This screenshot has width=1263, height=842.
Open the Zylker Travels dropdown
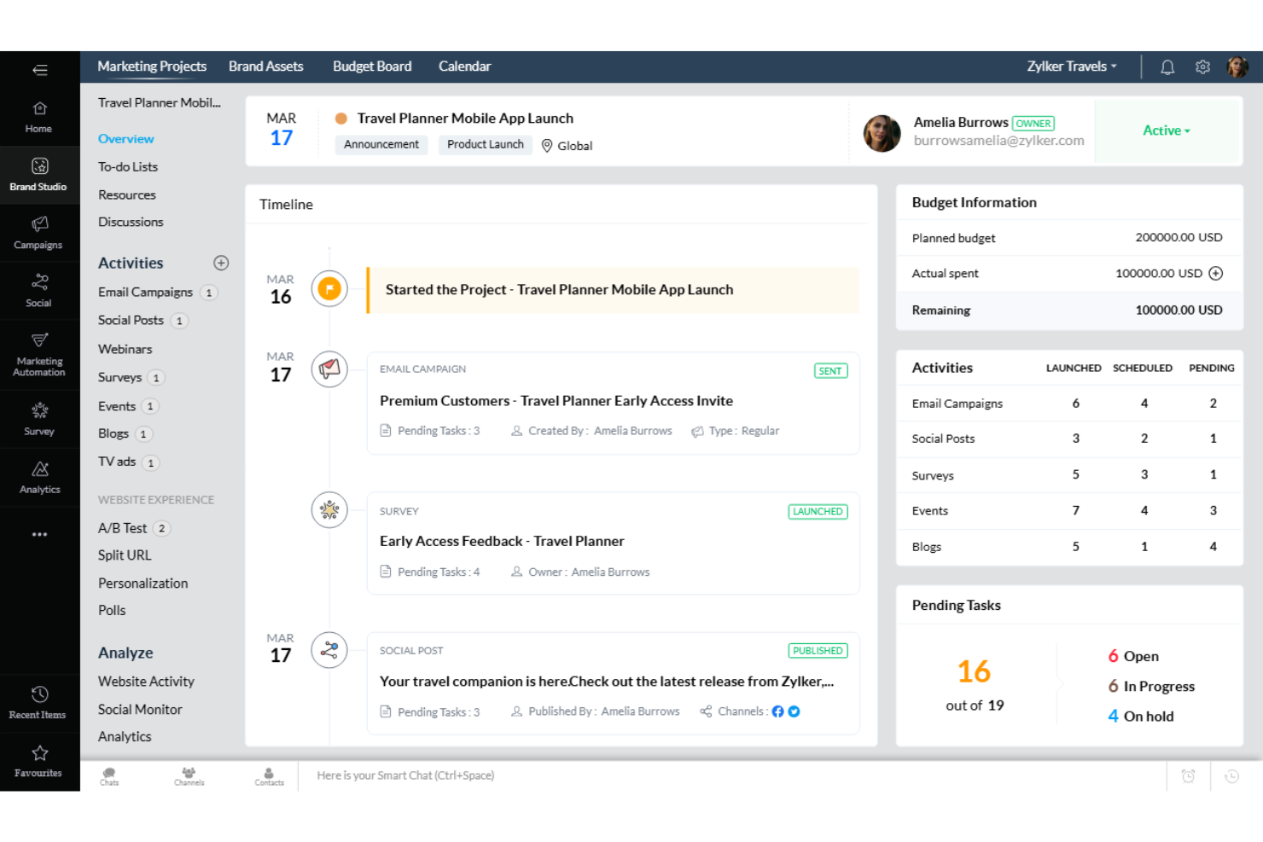[x=1071, y=66]
